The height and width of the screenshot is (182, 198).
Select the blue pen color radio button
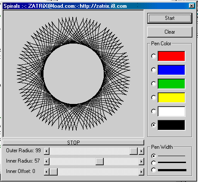tap(154, 70)
